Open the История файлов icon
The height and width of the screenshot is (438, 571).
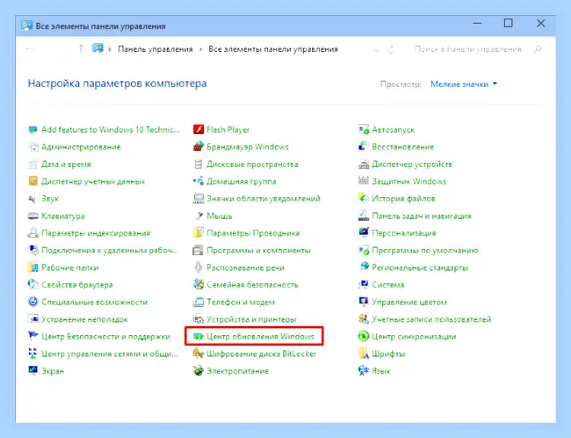point(363,198)
